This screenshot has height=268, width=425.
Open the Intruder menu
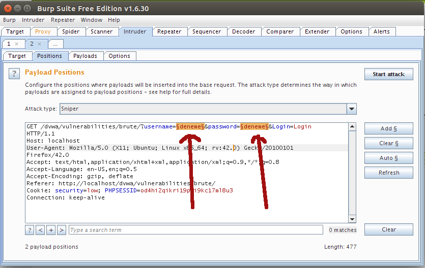point(33,20)
